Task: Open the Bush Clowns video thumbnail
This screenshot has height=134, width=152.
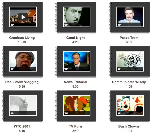Action: pos(130,105)
